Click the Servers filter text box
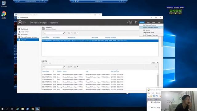 [53, 33]
